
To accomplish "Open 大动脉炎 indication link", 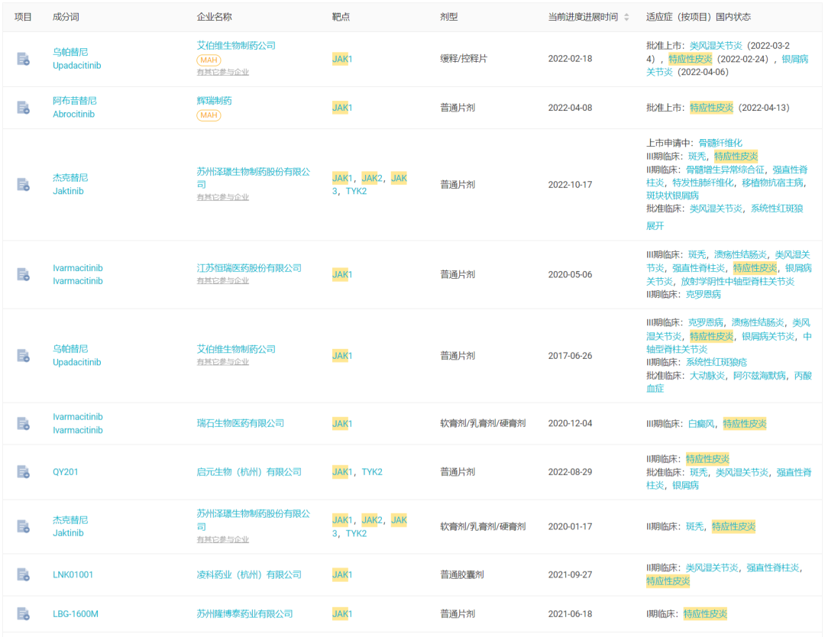I will pyautogui.click(x=707, y=376).
